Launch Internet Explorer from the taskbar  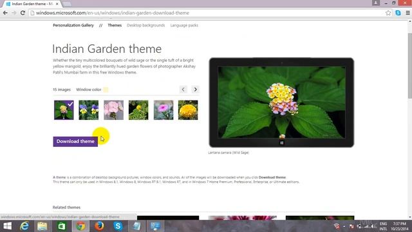(x=24, y=226)
